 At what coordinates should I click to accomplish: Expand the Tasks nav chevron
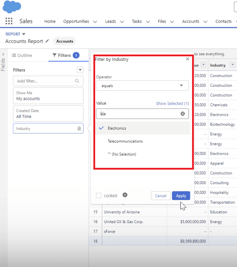point(148,22)
